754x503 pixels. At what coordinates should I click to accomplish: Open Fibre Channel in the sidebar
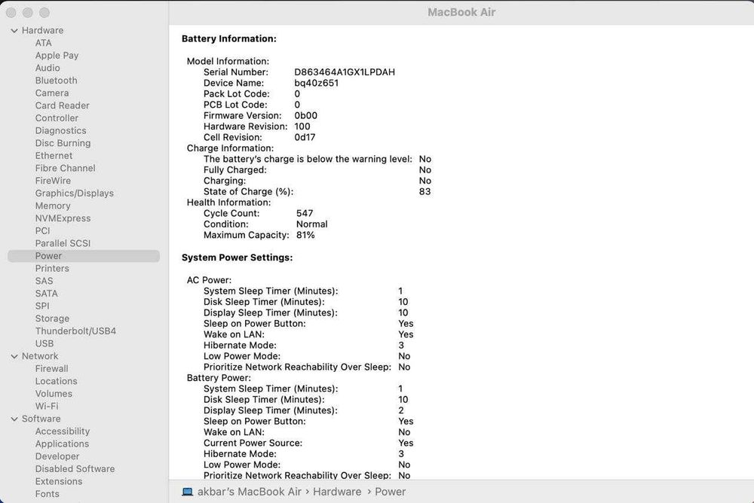pyautogui.click(x=66, y=168)
